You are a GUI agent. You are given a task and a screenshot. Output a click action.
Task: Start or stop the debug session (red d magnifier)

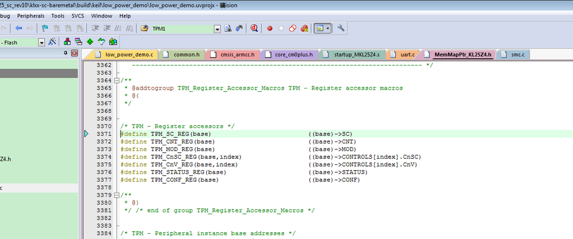click(x=254, y=28)
